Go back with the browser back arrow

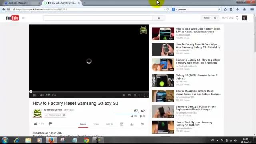pyautogui.click(x=4, y=10)
